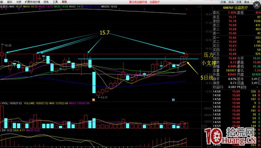The height and width of the screenshot is (148, 261).
Task: Open the 资讯 menu in menu bar
Action: (x=46, y=2)
